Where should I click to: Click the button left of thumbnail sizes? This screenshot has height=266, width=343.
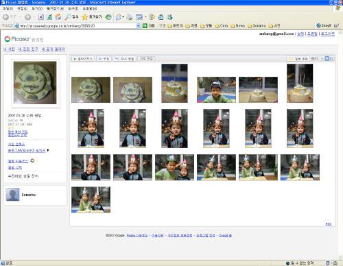[298, 59]
